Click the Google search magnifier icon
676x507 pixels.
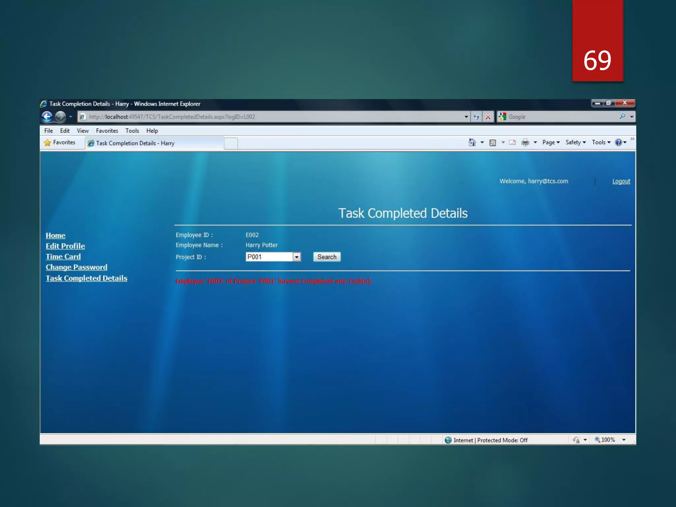coord(622,116)
